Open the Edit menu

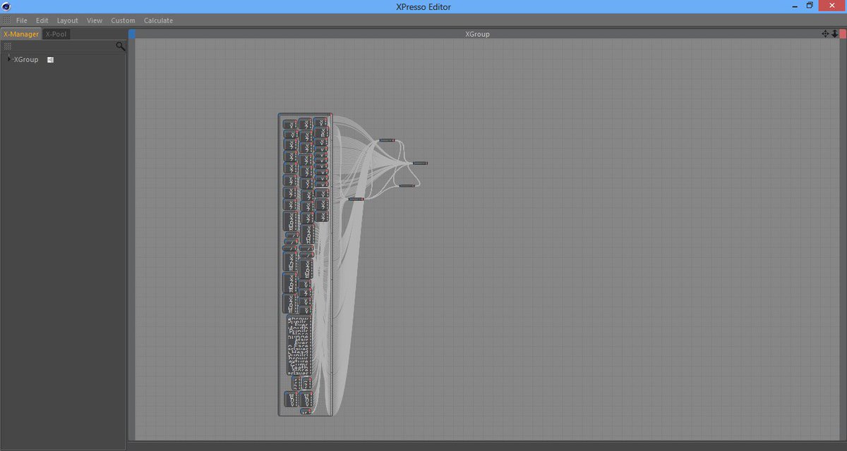[42, 20]
